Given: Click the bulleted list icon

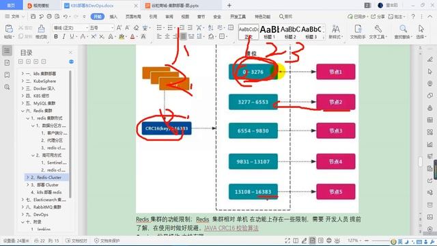Looking at the screenshot, I should click(x=159, y=27).
